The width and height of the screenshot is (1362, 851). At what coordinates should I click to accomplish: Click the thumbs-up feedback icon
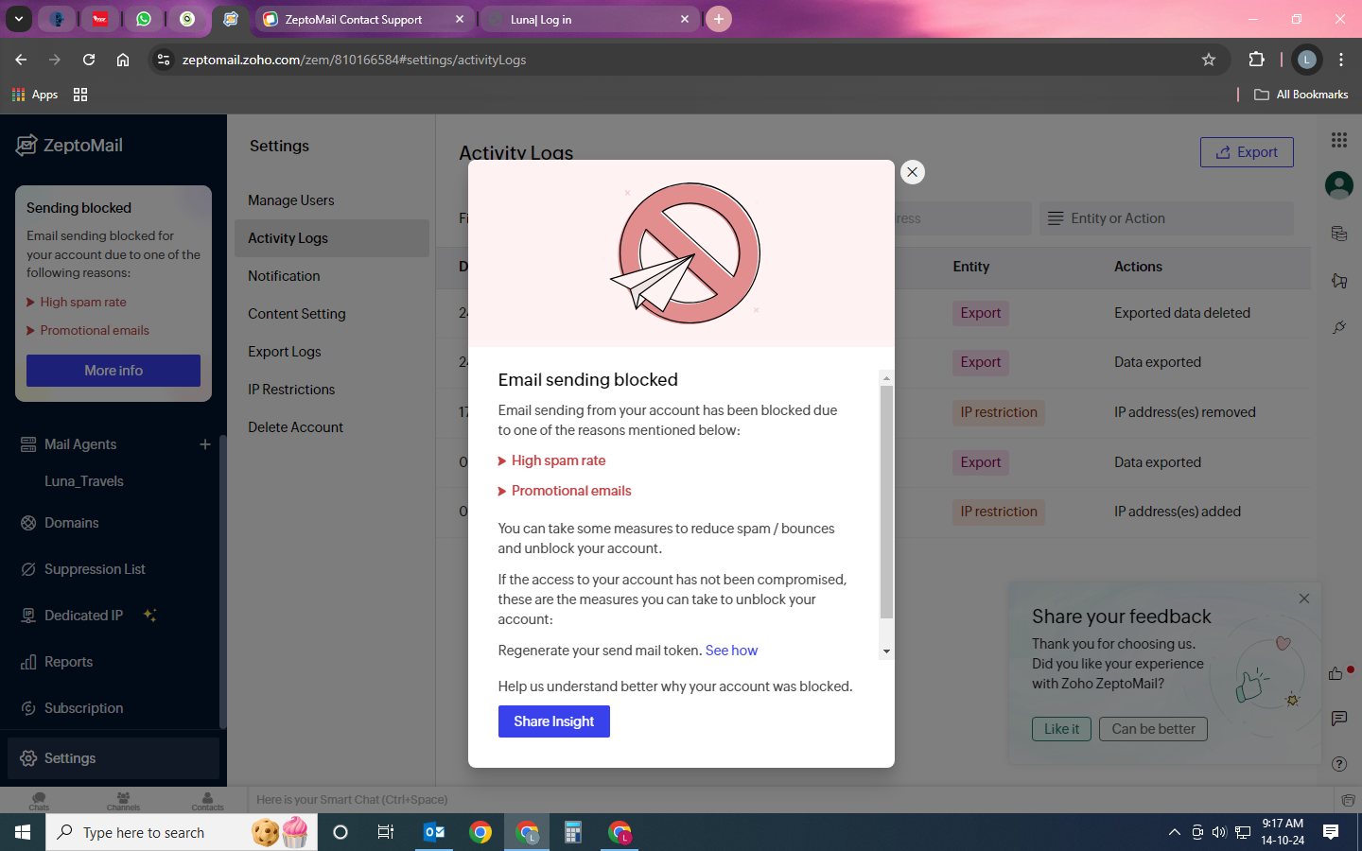click(1336, 674)
